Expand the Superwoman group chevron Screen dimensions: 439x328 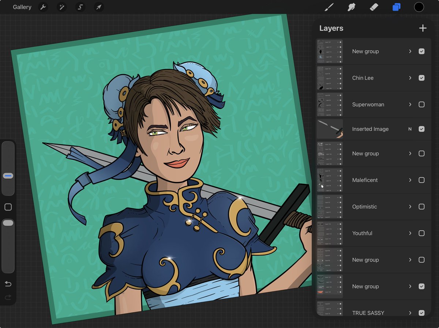(x=410, y=104)
